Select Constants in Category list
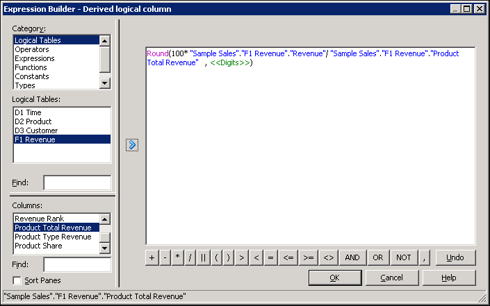Image resolution: width=490 pixels, height=306 pixels. pos(56,76)
